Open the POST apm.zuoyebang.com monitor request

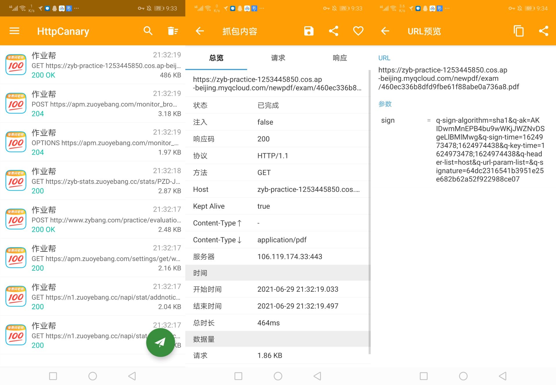pyautogui.click(x=93, y=103)
